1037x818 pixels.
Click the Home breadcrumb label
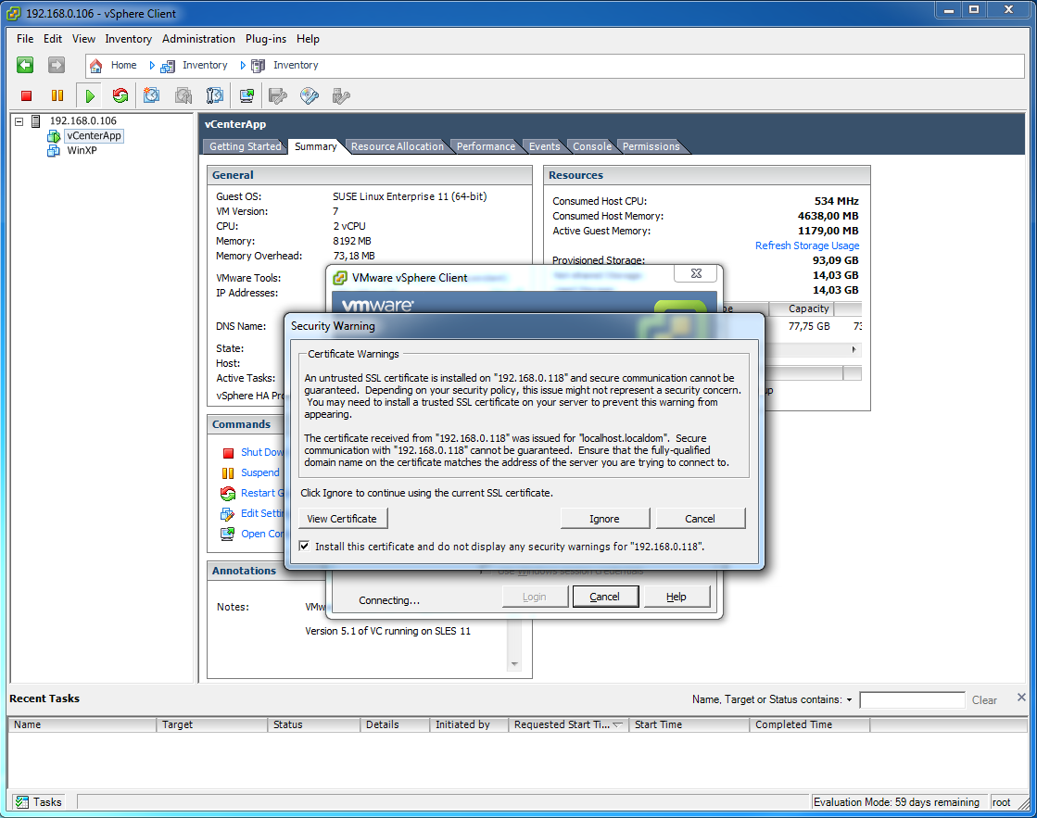[x=123, y=66]
